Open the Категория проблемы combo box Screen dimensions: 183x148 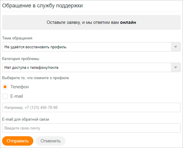[87, 68]
